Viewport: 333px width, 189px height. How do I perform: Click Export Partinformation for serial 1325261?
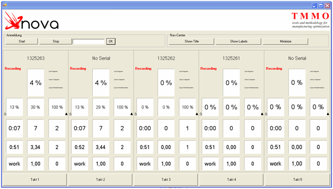(x=251, y=87)
